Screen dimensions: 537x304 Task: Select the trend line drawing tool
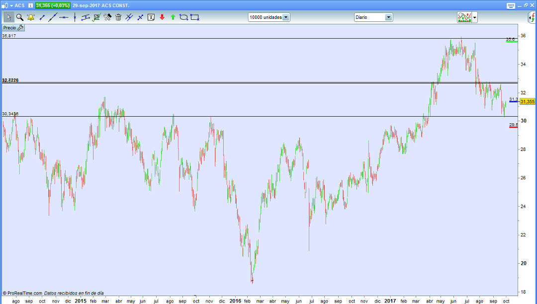[52, 17]
